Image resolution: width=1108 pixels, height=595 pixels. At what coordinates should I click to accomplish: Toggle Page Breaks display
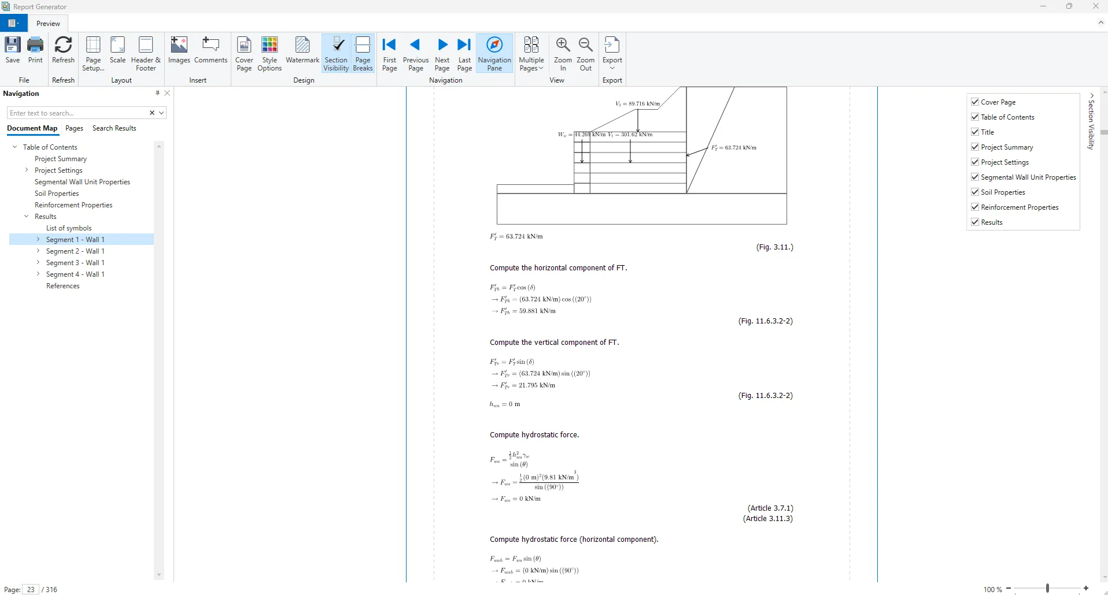point(363,54)
